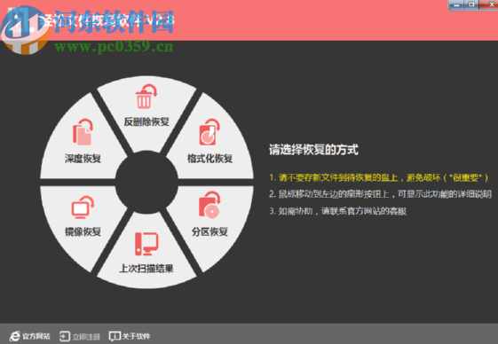This screenshot has height=344, width=498.
Task: Click tip line 2 about 鼠标移动
Action: point(381,194)
